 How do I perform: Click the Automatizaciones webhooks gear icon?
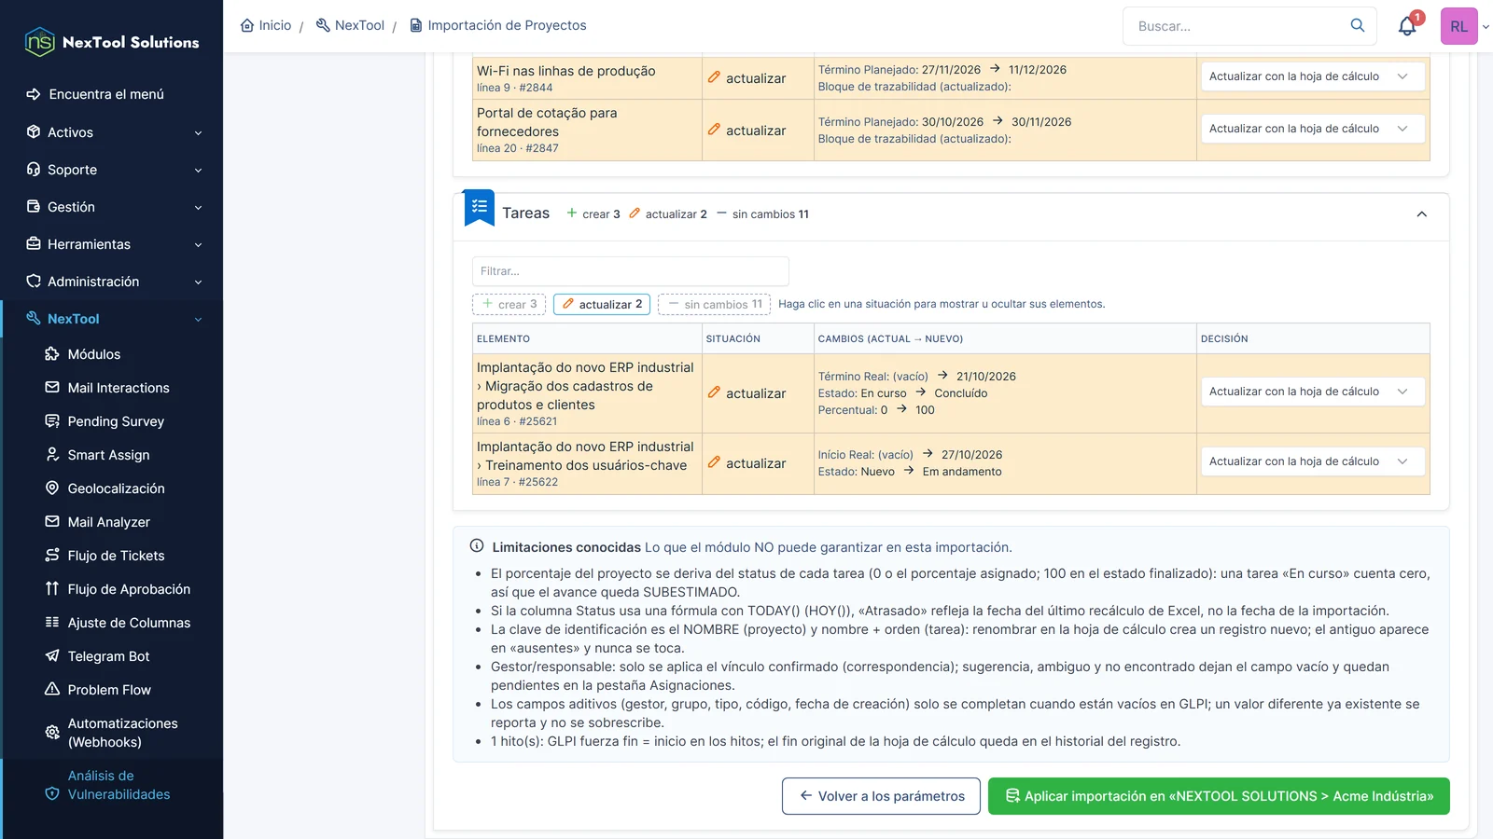click(52, 733)
